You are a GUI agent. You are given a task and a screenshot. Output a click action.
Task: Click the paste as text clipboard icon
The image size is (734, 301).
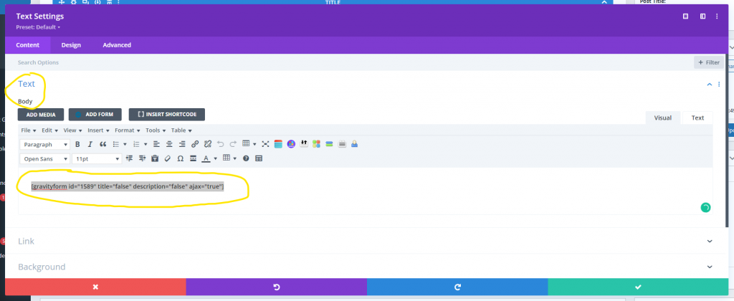tap(155, 158)
